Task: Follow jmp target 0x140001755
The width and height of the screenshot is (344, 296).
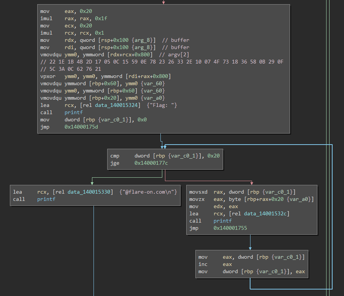Action: click(x=230, y=228)
